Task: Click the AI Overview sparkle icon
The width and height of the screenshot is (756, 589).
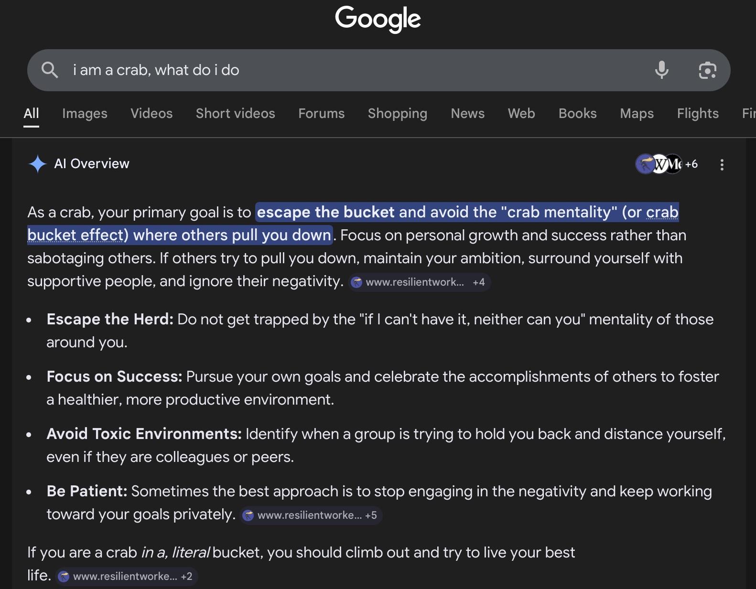Action: 38,164
